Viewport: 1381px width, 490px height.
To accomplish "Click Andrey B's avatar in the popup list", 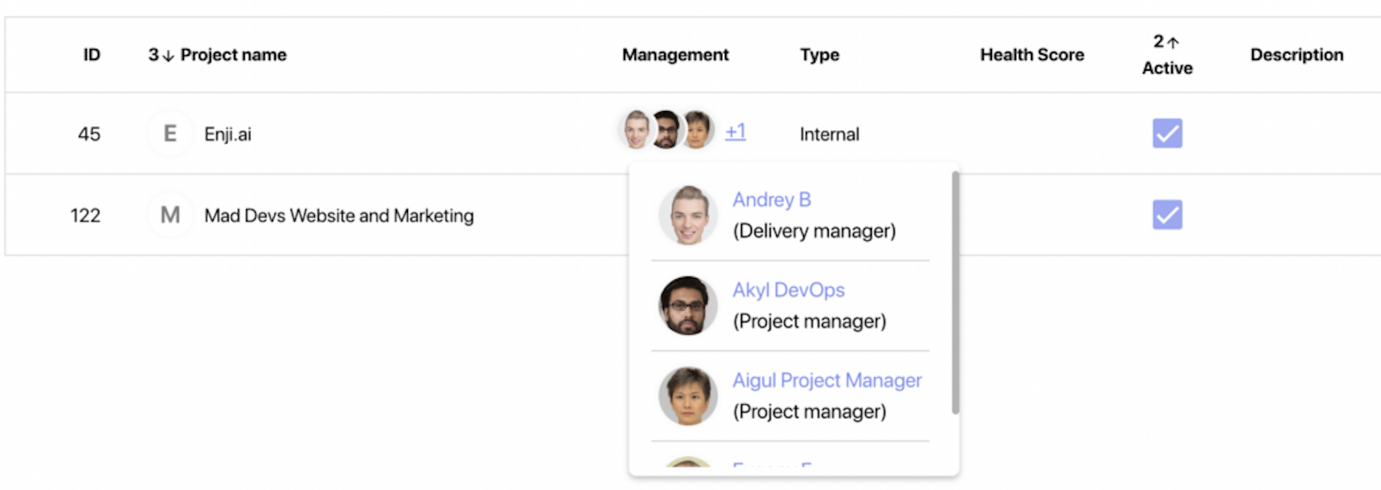I will (x=688, y=215).
